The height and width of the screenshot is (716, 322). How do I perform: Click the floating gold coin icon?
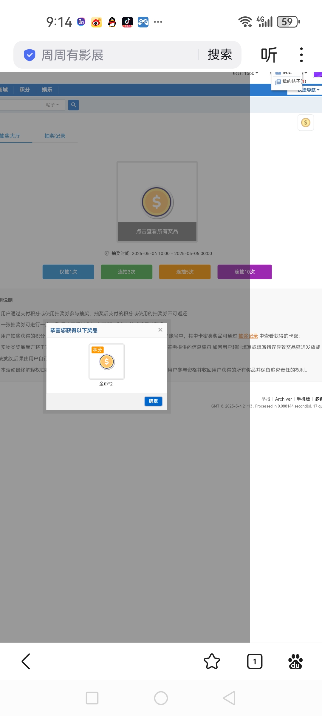306,123
